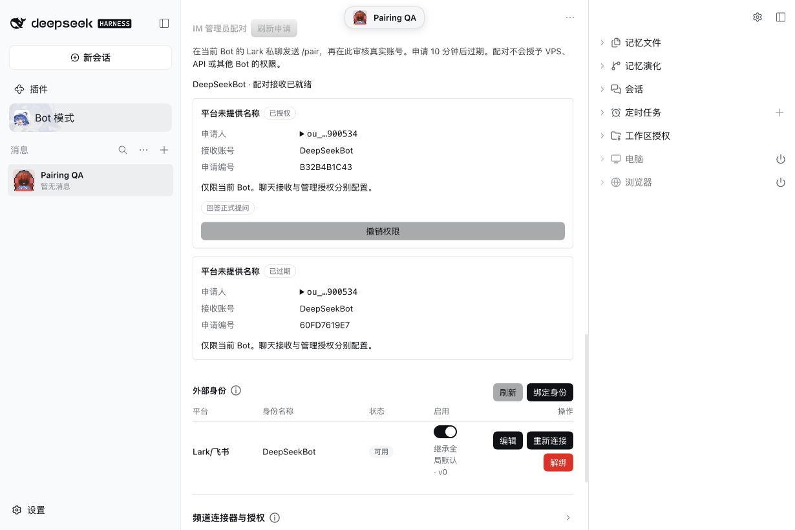The width and height of the screenshot is (795, 530).
Task: Expand the 记忆演化 section chevron
Action: (x=602, y=66)
